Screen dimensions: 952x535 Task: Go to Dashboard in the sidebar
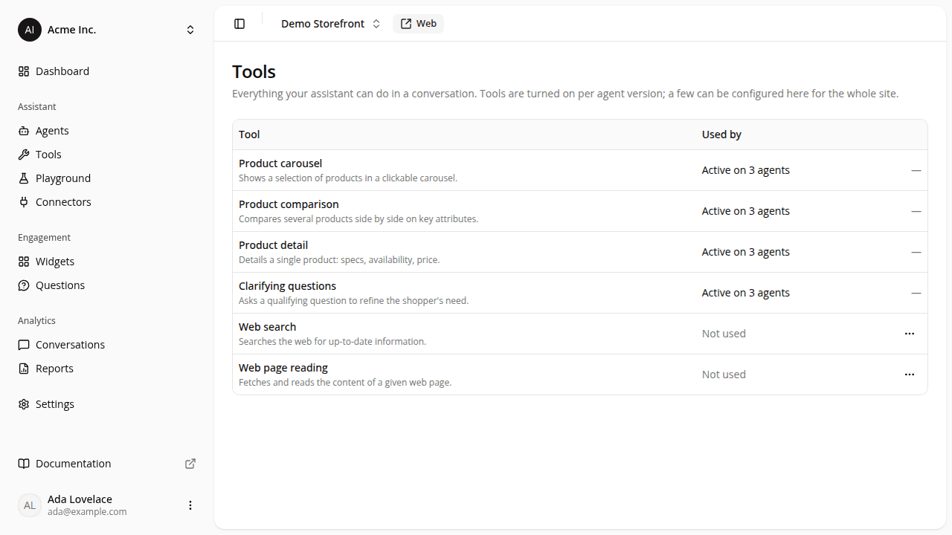point(107,71)
